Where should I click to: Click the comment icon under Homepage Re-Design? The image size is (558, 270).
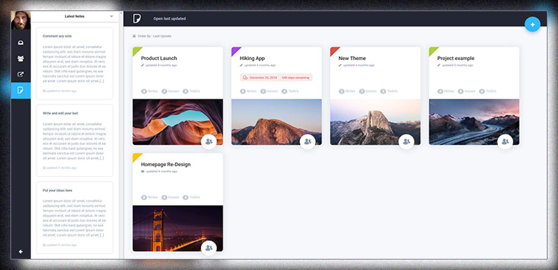143,172
